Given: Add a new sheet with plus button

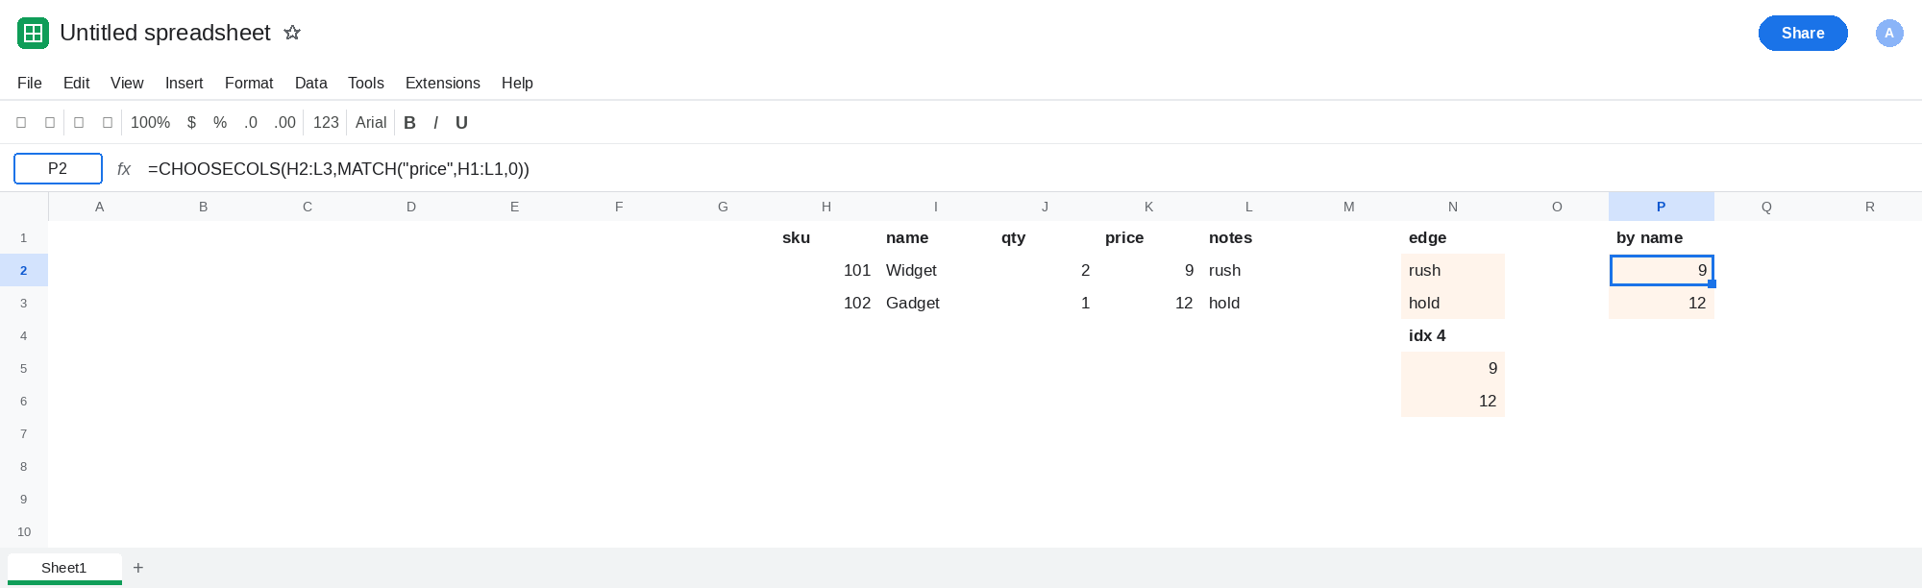Looking at the screenshot, I should tap(138, 568).
